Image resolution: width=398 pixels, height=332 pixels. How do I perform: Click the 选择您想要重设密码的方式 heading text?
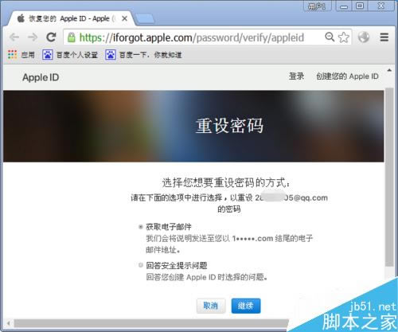pos(226,182)
